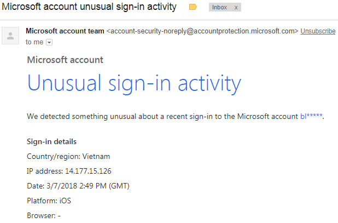Screen dimensions: 338x223
Task: Click the "to me" recipient text
Action: tap(34, 42)
